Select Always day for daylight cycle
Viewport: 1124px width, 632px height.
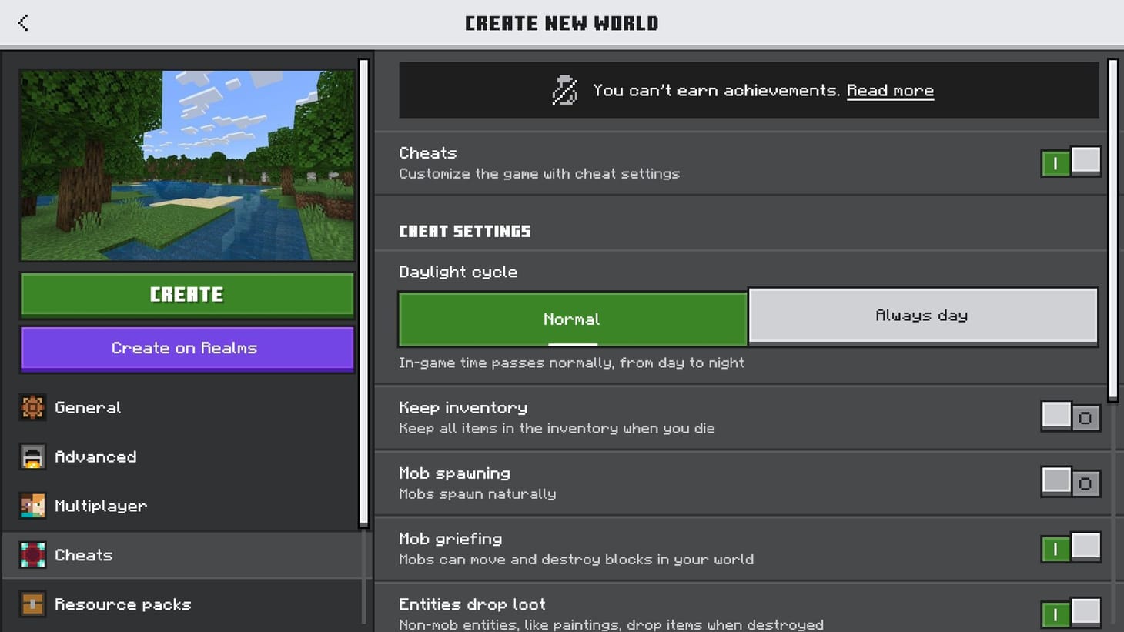click(x=922, y=315)
